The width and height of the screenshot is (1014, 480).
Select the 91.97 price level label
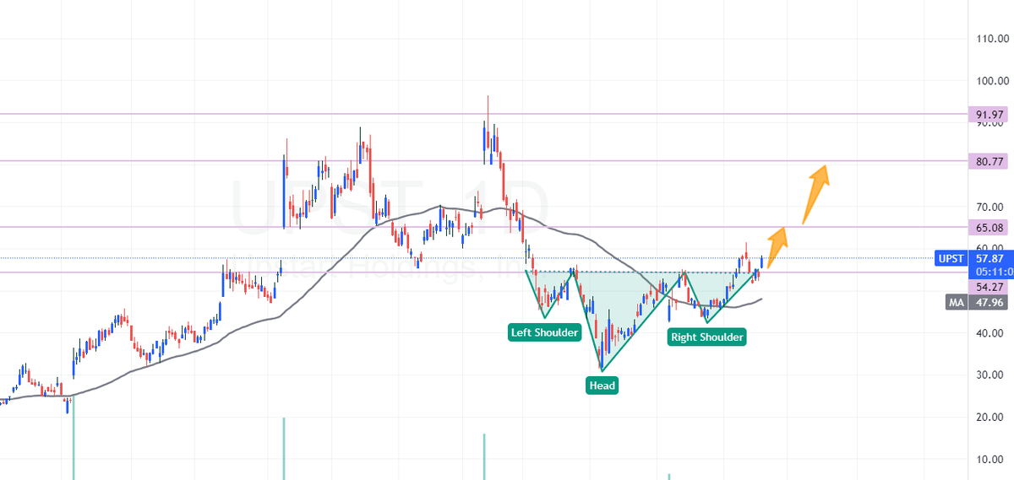pos(990,114)
